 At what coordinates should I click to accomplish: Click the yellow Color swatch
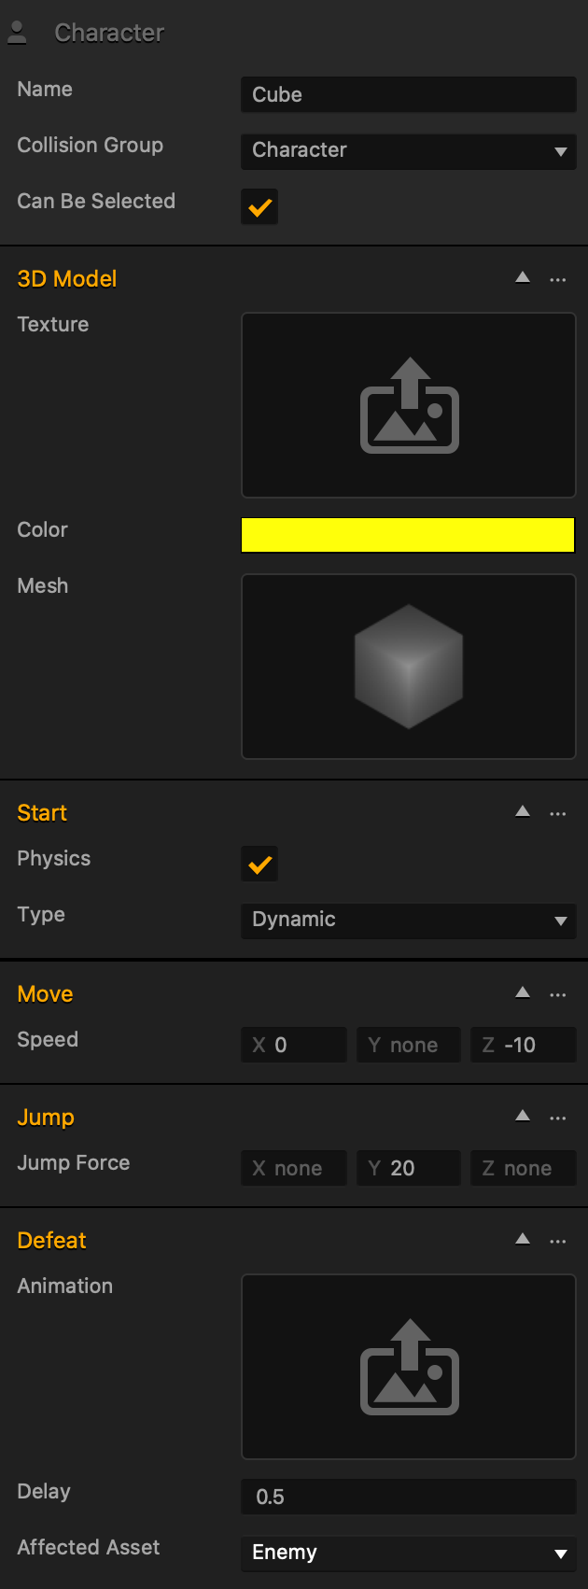point(408,535)
